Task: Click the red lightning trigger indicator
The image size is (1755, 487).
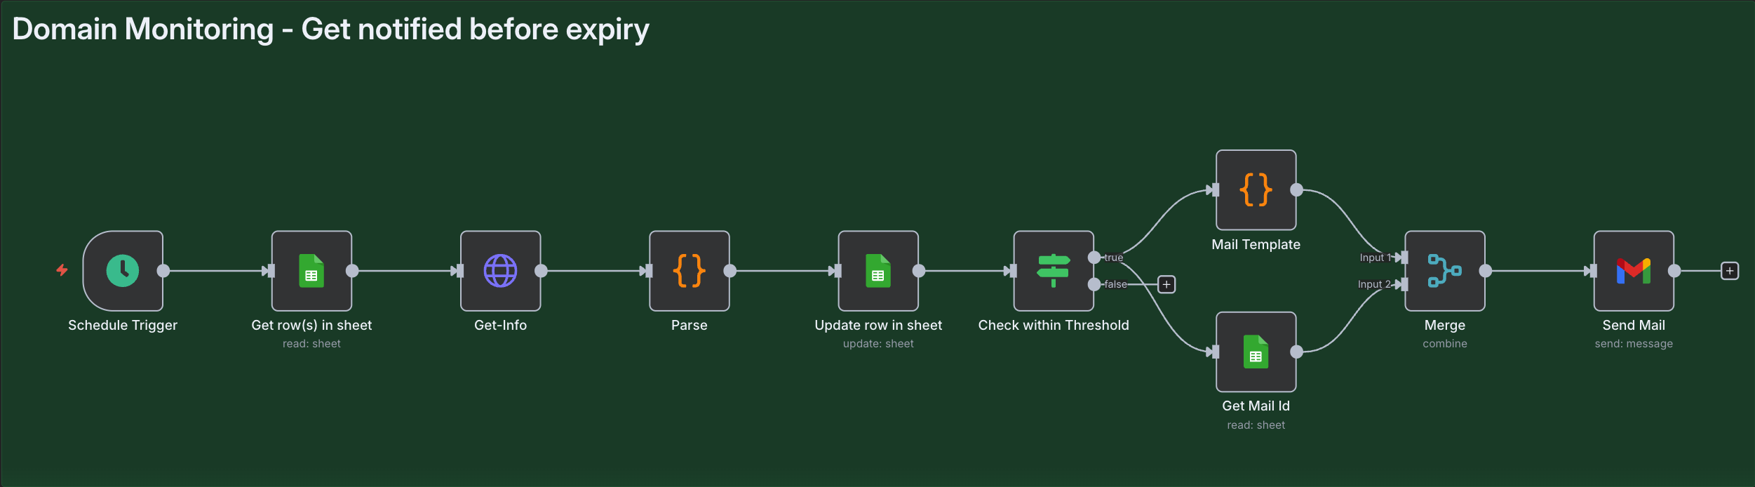Action: pos(62,270)
